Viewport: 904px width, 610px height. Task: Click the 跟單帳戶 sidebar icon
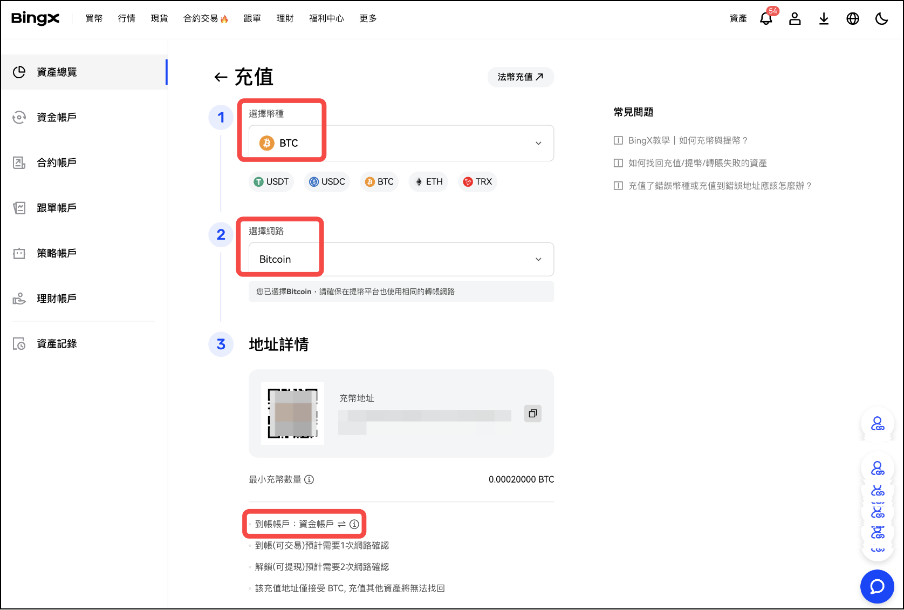coord(19,208)
